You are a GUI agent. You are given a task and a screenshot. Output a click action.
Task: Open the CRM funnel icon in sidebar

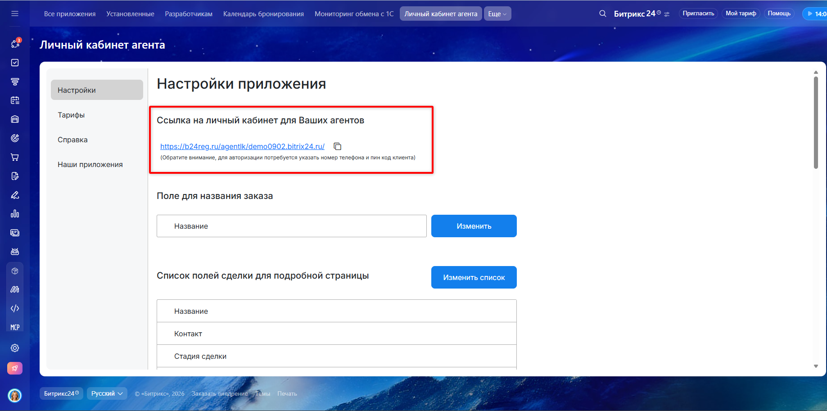pos(15,81)
